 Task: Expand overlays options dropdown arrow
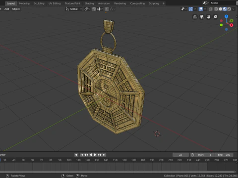coord(205,9)
